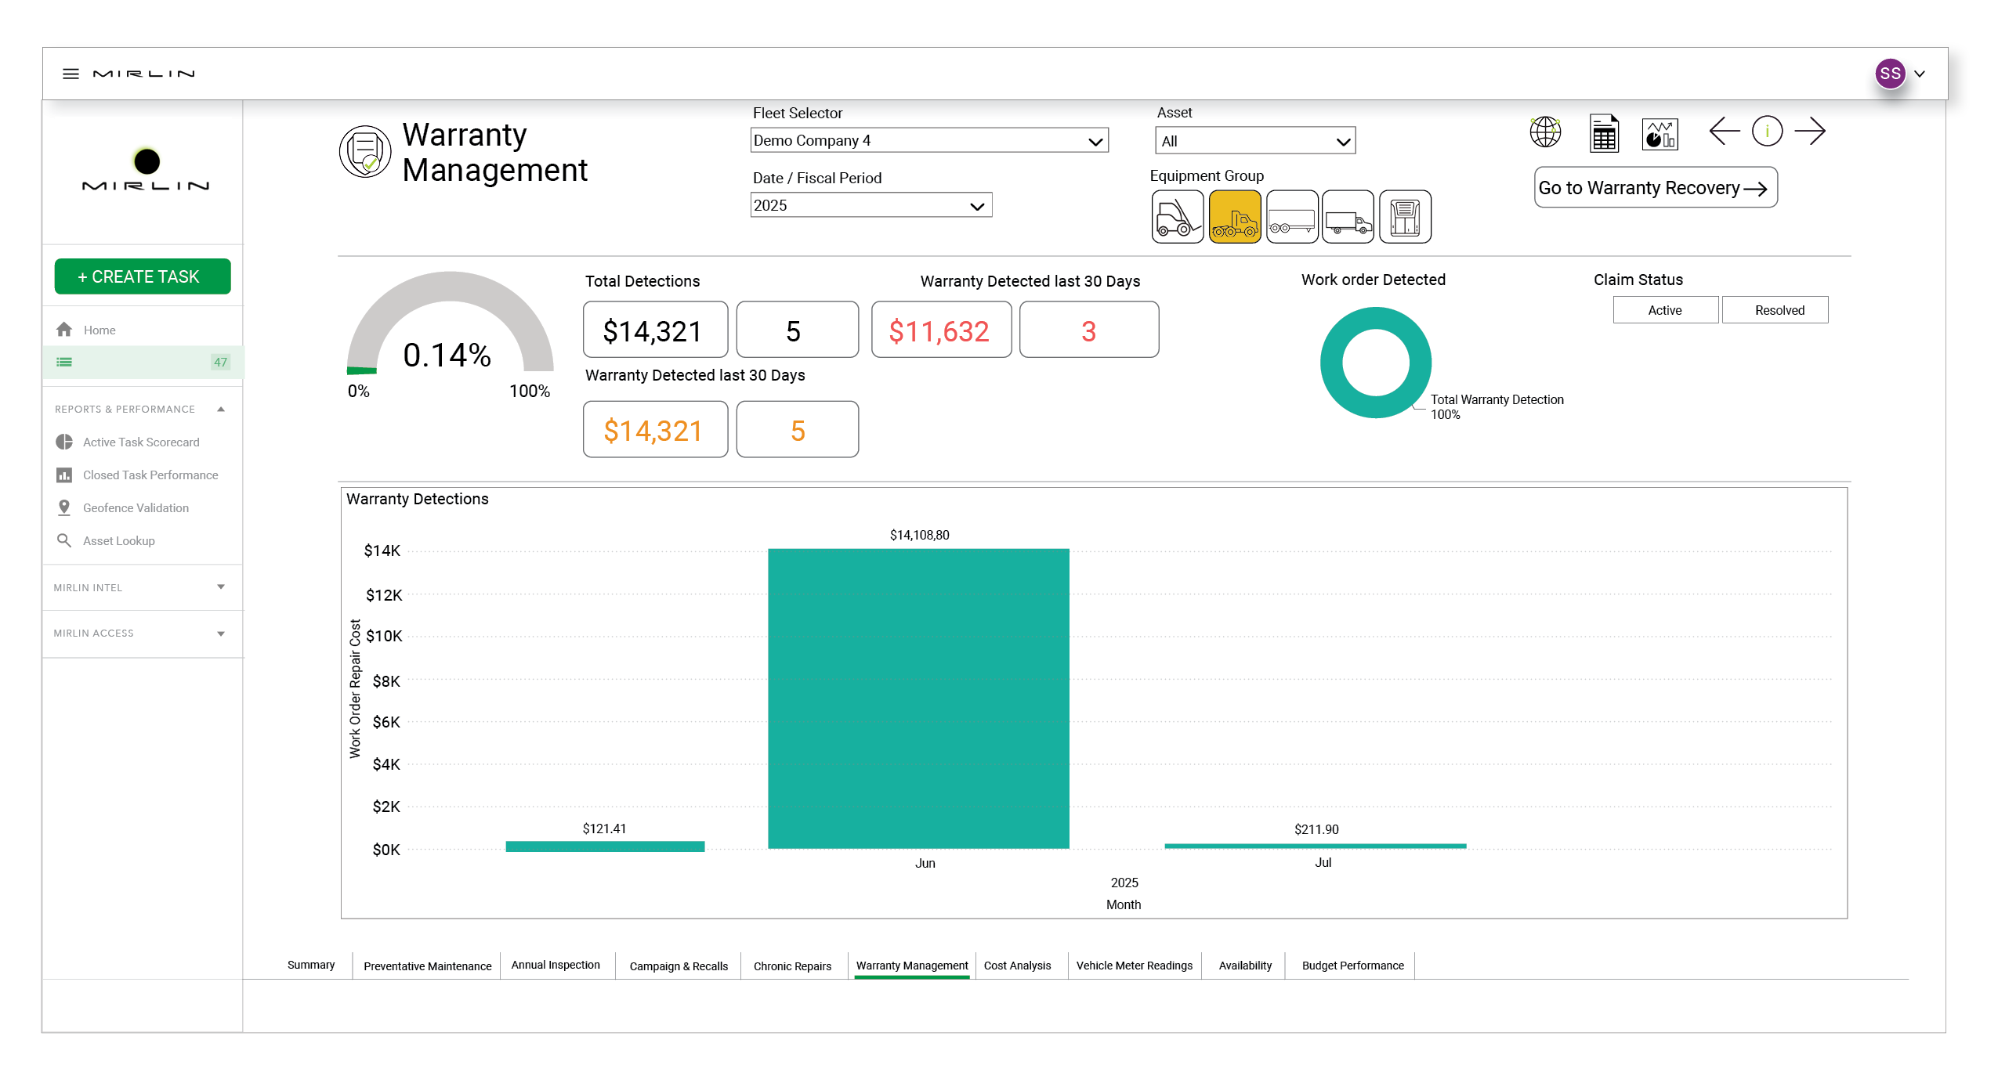
Task: Toggle the Active claim status filter
Action: [1664, 310]
